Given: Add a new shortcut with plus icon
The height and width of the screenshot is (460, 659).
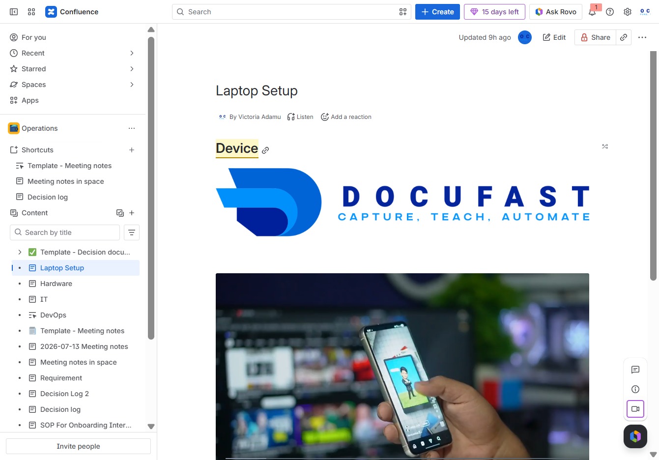Looking at the screenshot, I should pyautogui.click(x=132, y=150).
